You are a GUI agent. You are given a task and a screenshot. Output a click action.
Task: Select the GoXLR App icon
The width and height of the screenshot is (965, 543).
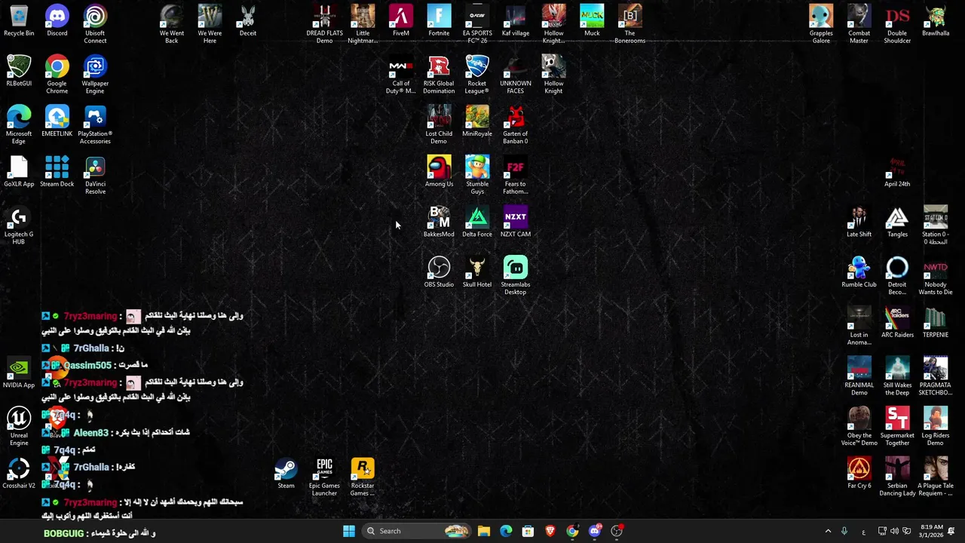(x=19, y=172)
